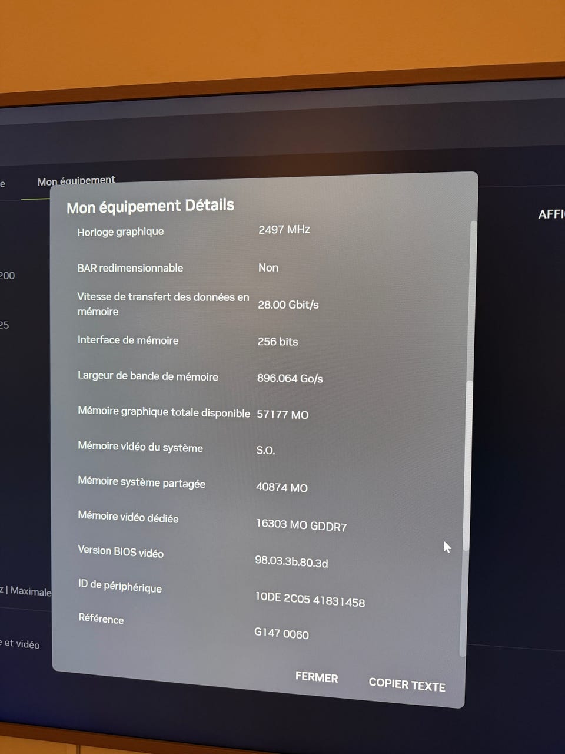The width and height of the screenshot is (565, 754).
Task: Click the Interface de mémoire label
Action: [128, 340]
